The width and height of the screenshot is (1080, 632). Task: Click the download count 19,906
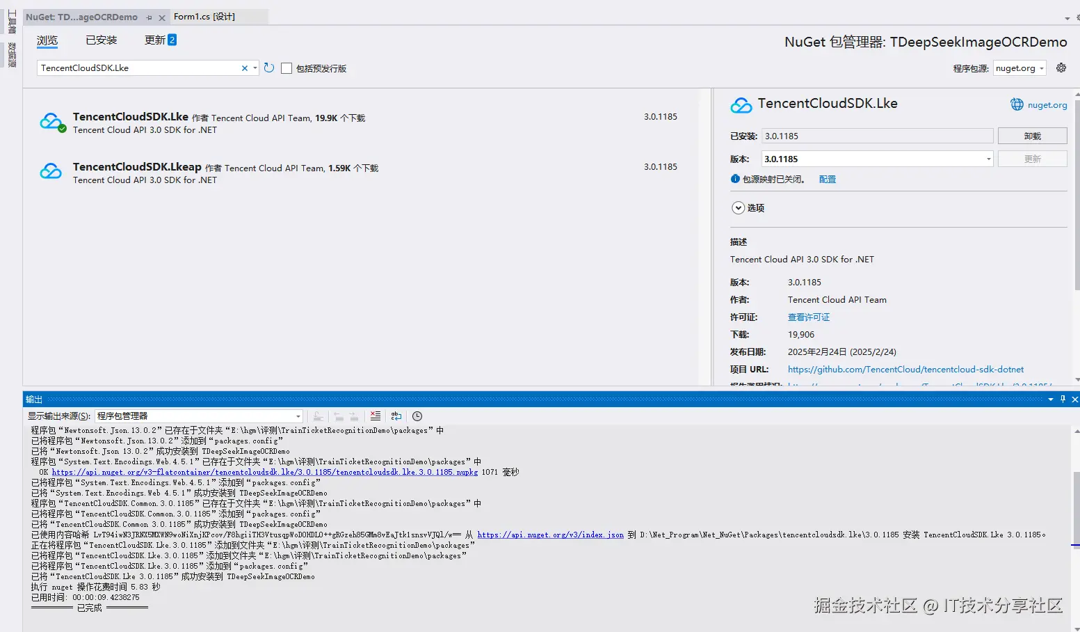pyautogui.click(x=801, y=334)
